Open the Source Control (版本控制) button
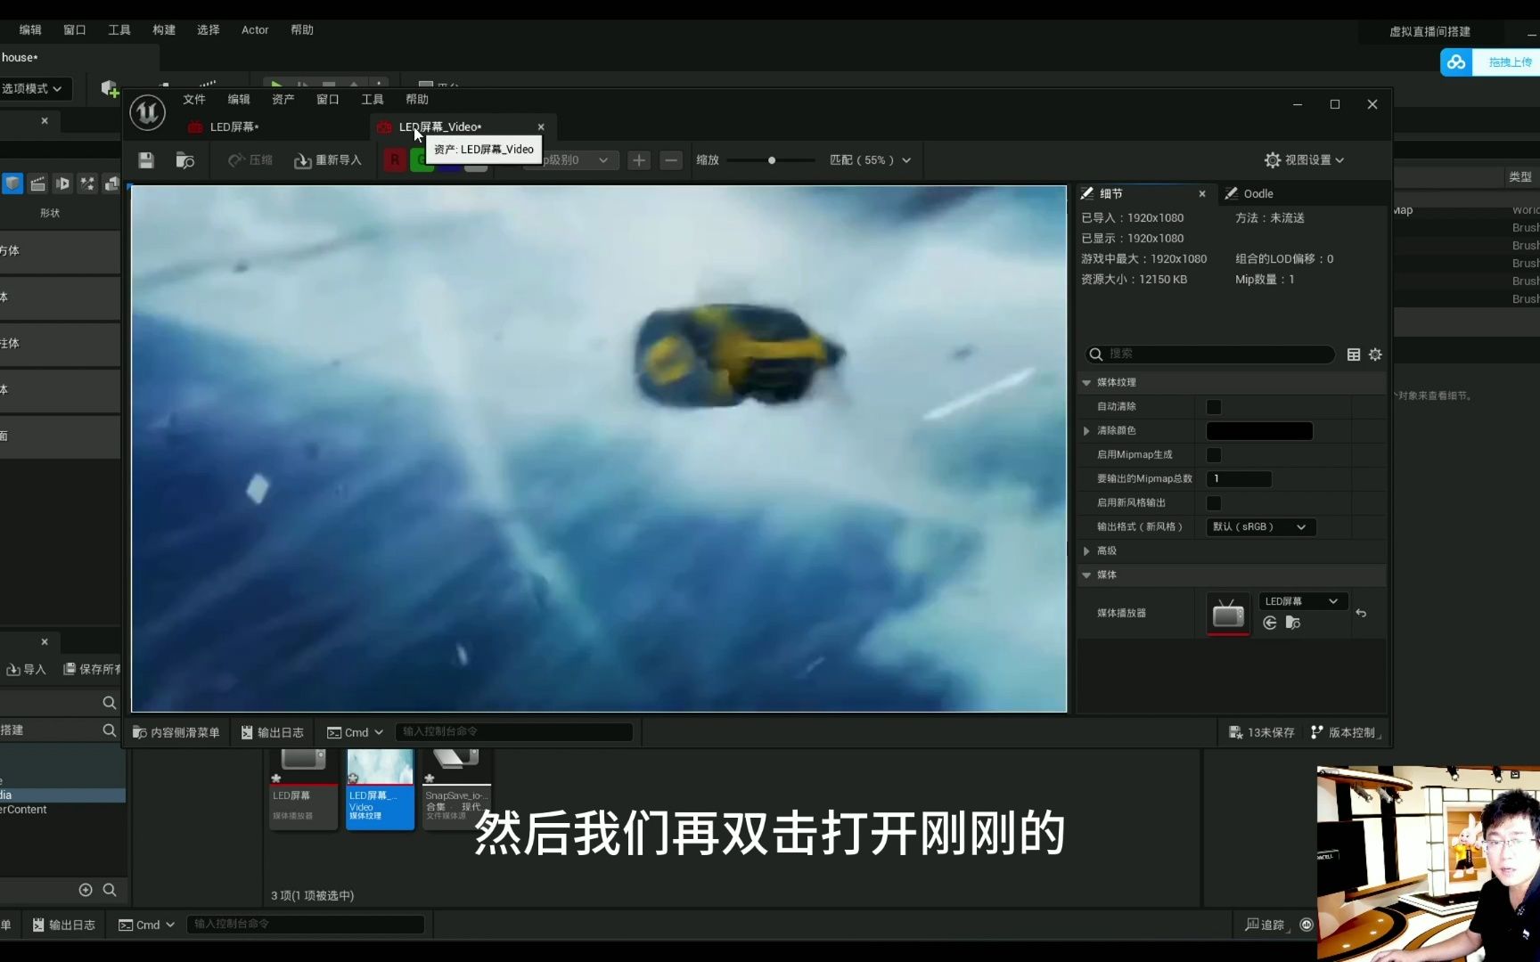Viewport: 1540px width, 962px height. [1344, 732]
